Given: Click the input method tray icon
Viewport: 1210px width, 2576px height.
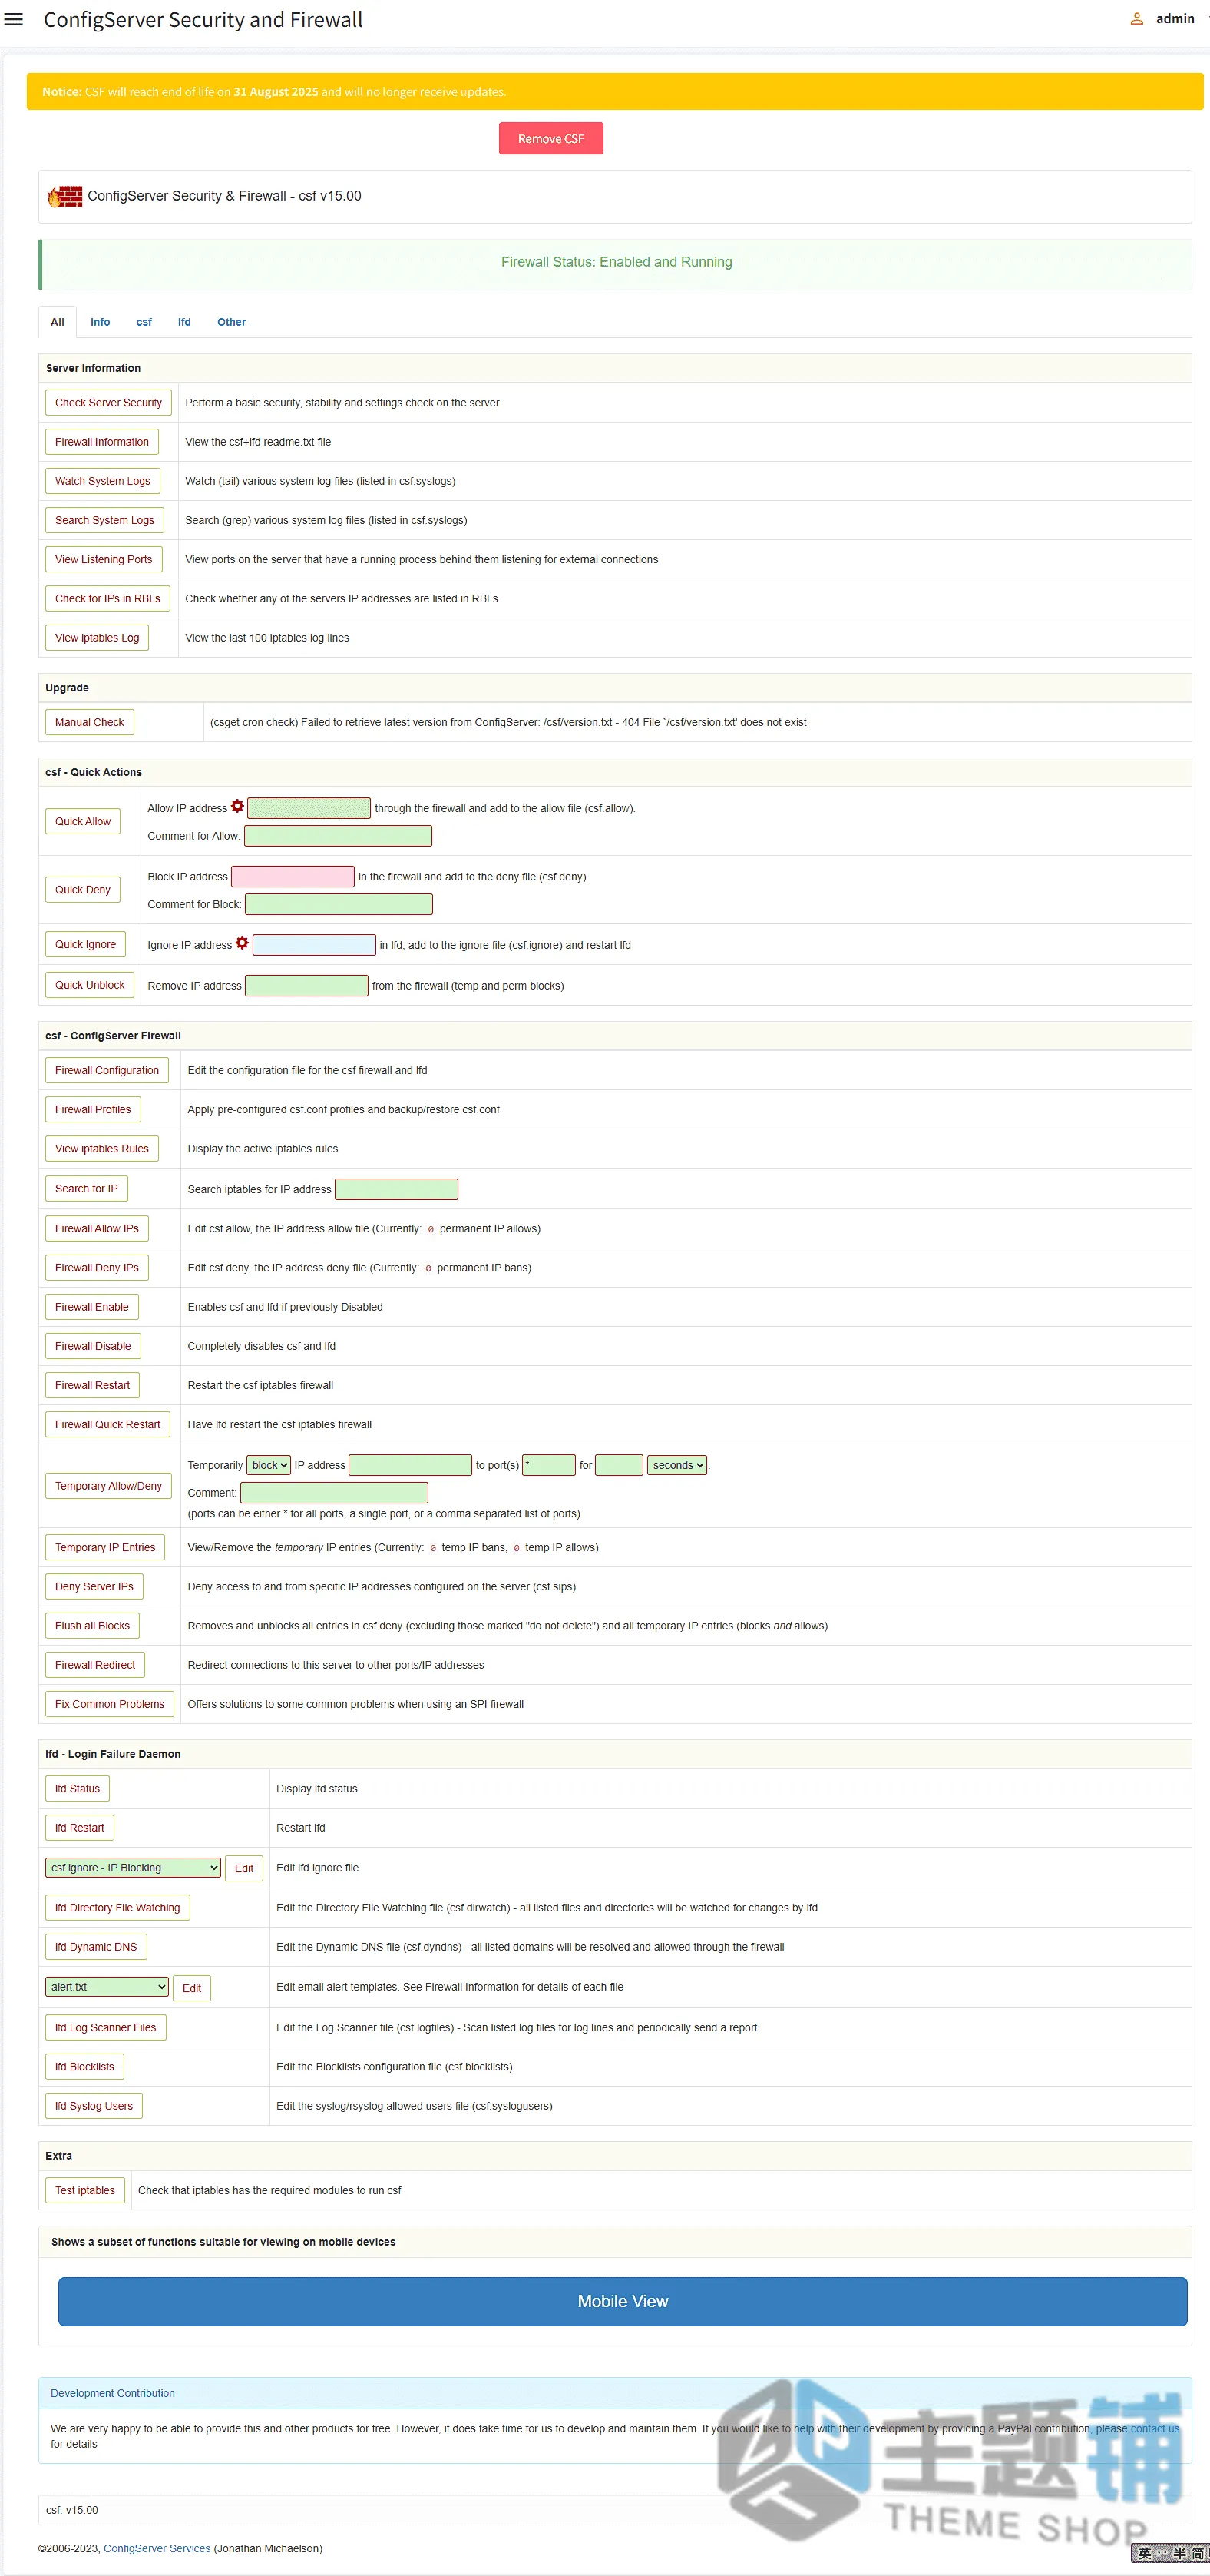Looking at the screenshot, I should tap(1169, 2553).
